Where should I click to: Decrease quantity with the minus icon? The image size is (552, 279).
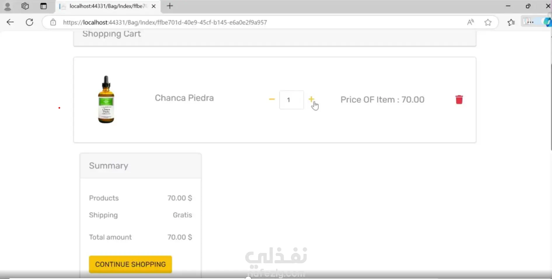(272, 99)
